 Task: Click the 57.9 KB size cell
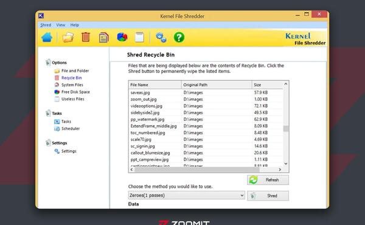tap(261, 92)
